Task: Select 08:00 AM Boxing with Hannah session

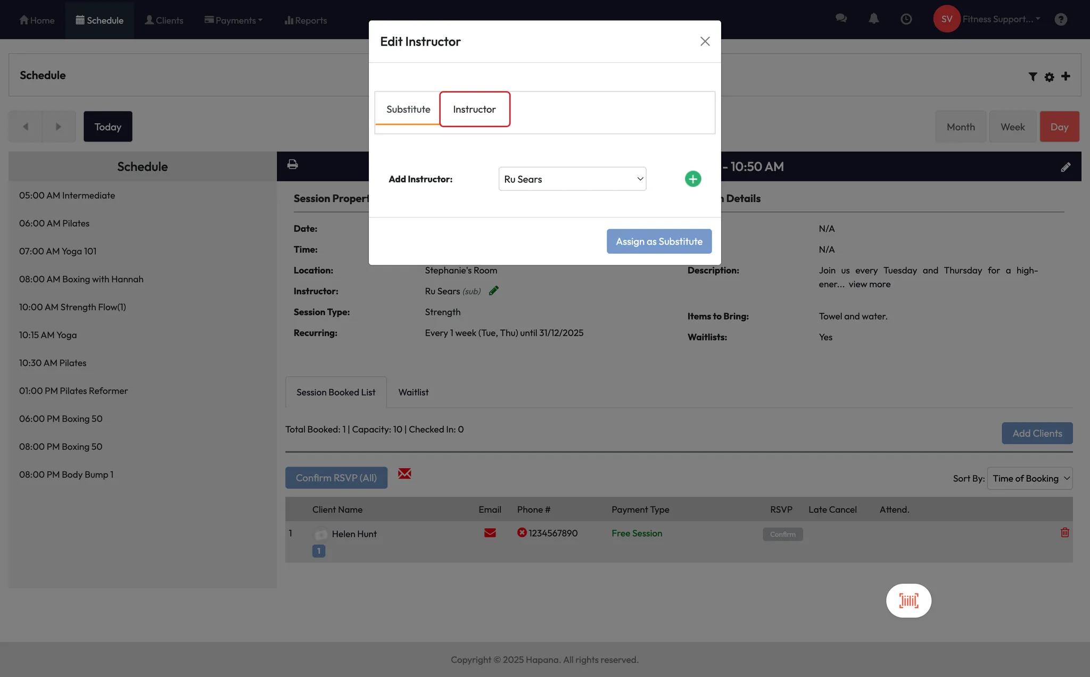Action: tap(81, 279)
